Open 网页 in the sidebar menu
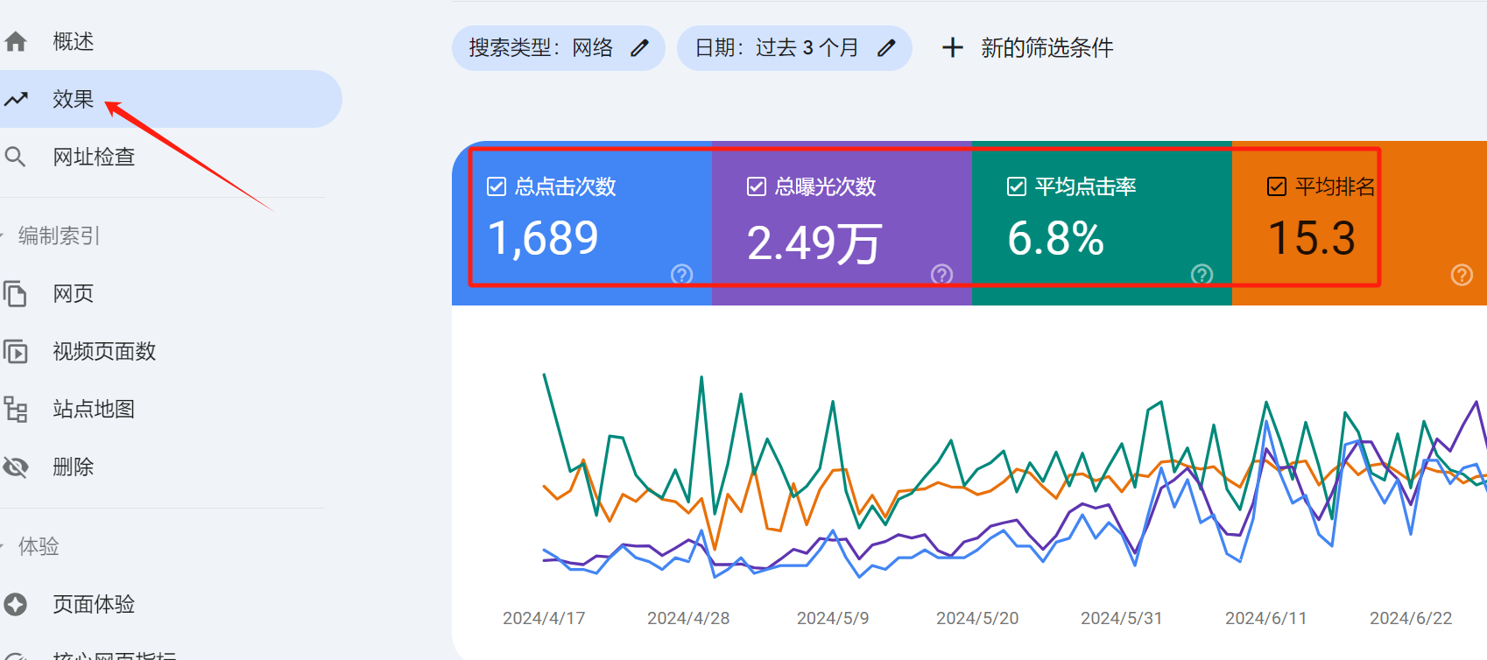1487x660 pixels. [74, 294]
